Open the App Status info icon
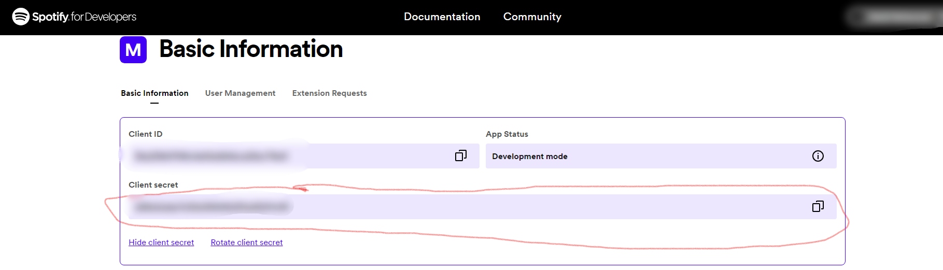The height and width of the screenshot is (270, 943). click(x=818, y=156)
